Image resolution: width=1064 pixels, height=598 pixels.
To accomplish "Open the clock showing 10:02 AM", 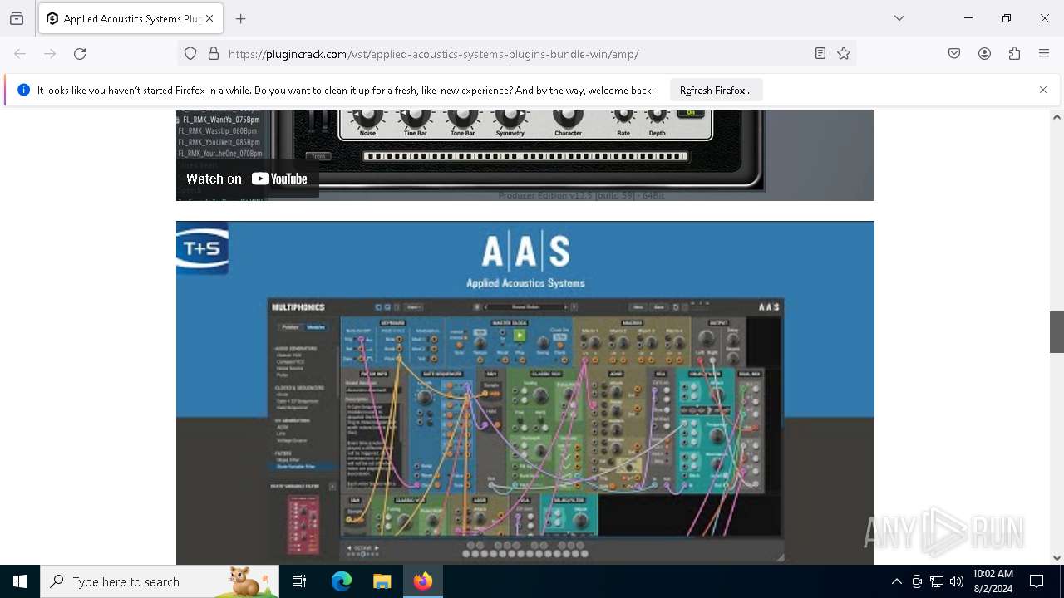I will click(993, 581).
